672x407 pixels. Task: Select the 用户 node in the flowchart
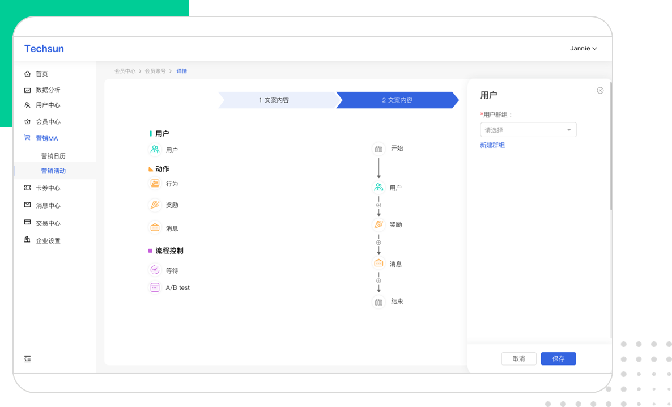click(x=378, y=188)
